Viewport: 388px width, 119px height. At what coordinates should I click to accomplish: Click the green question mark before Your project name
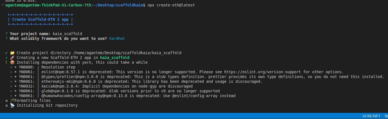coord(6,34)
